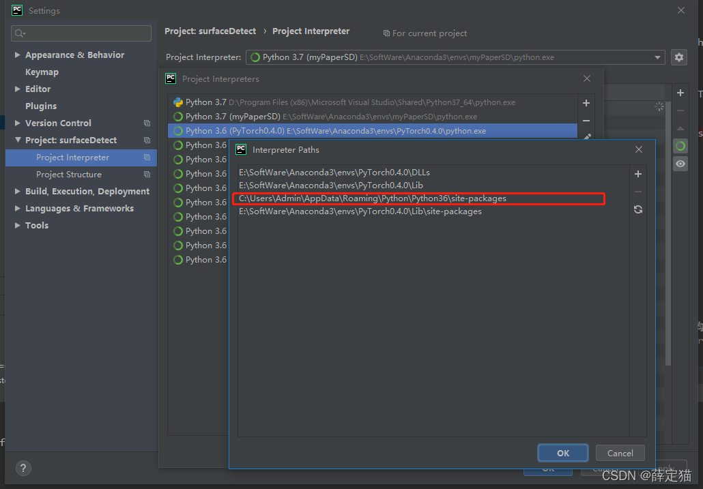Open the gear menu beside Project Interpreter dropdown
This screenshot has height=489, width=703.
[679, 57]
